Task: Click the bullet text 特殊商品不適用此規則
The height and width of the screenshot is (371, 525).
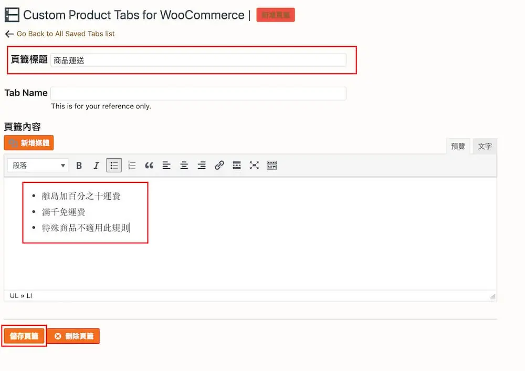Action: 86,228
